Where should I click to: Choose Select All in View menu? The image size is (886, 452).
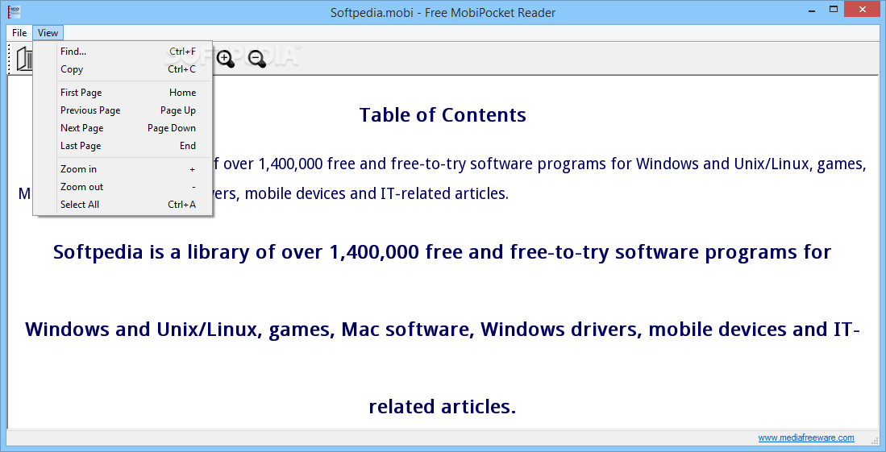pyautogui.click(x=123, y=204)
